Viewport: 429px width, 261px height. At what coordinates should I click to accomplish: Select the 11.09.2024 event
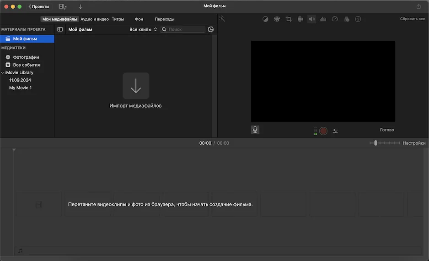(x=20, y=80)
